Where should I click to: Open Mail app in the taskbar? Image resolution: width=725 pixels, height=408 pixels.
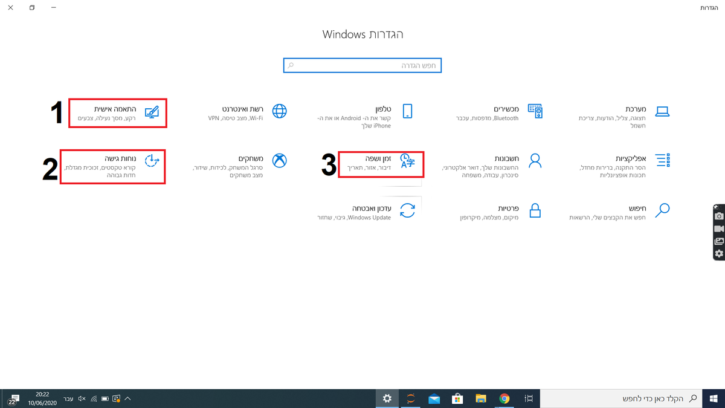coord(434,398)
